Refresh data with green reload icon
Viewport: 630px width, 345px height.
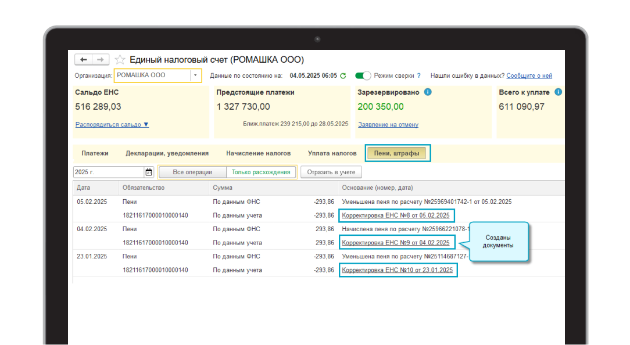coord(343,76)
